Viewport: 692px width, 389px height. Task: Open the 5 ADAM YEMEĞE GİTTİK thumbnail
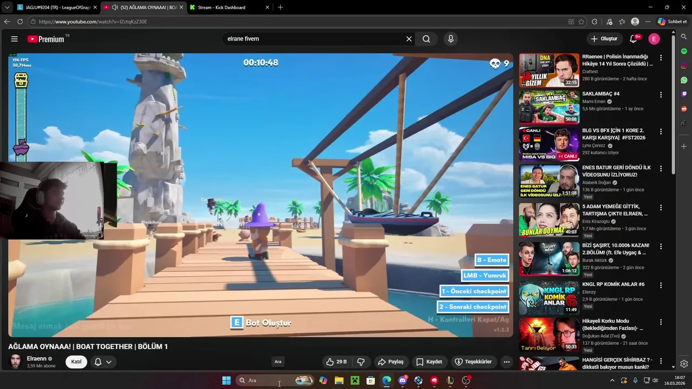[549, 219]
